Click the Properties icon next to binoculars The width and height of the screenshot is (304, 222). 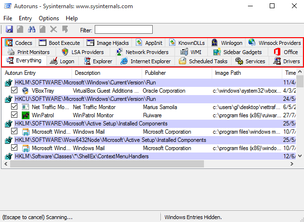point(43,29)
